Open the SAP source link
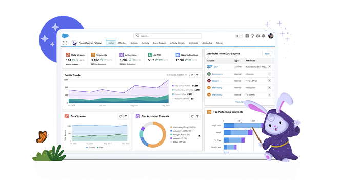The image size is (339, 190). (x=216, y=67)
